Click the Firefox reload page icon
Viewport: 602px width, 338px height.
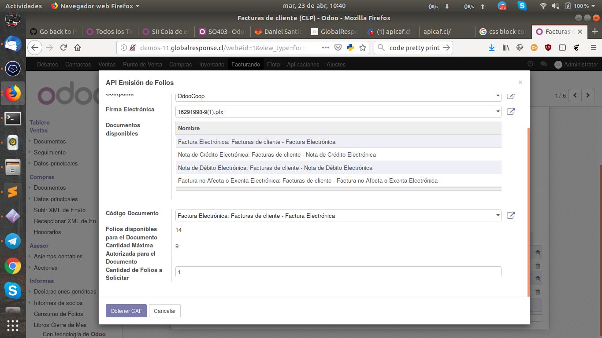(63, 48)
